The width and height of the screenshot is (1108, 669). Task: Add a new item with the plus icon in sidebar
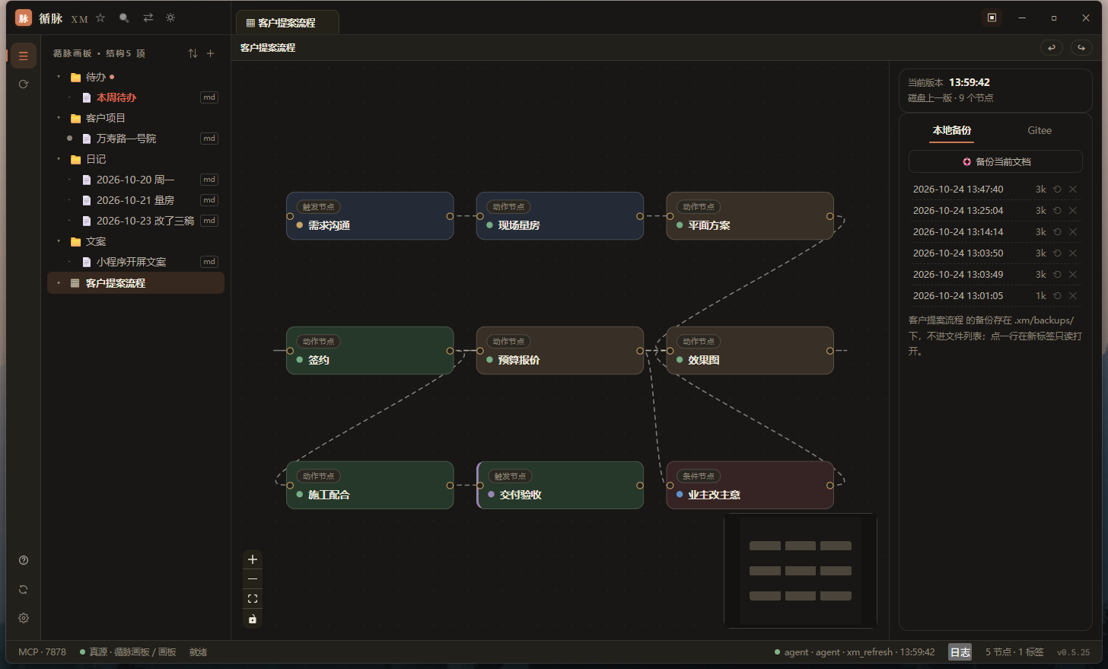211,53
